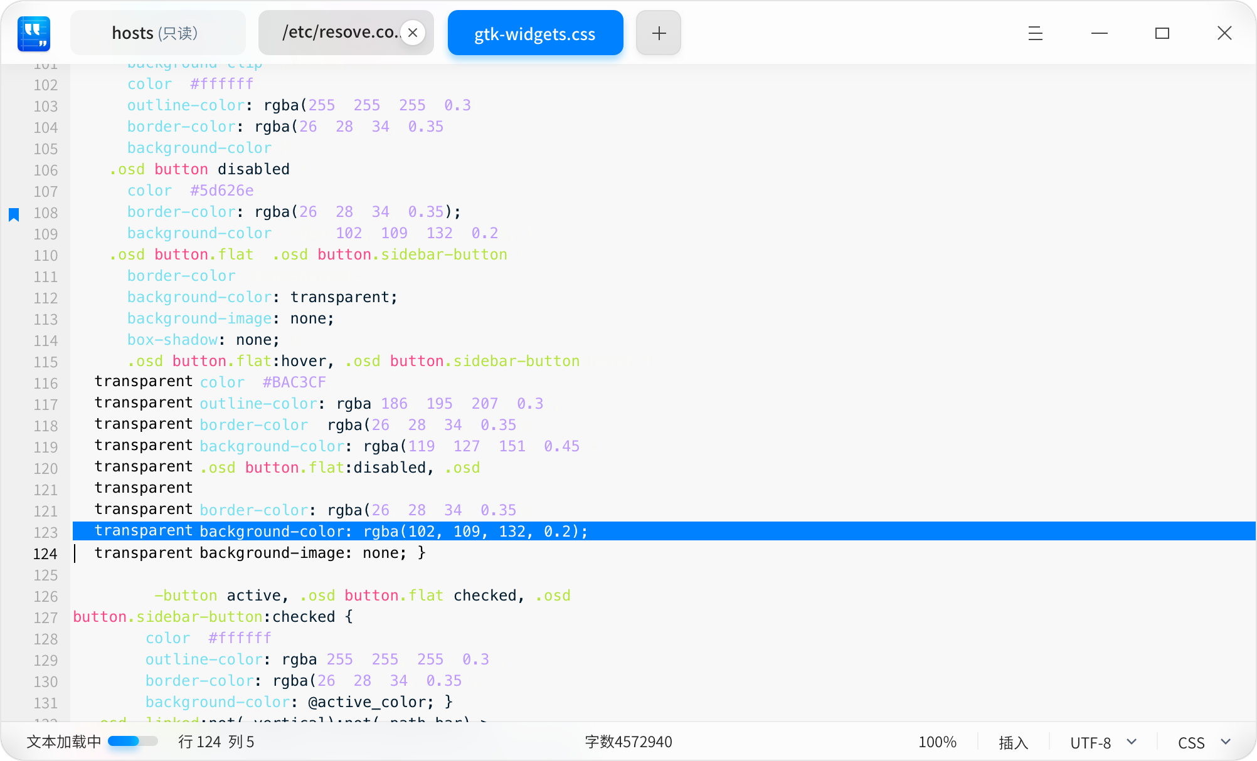1257x761 pixels.
Task: Click '@active_color;' text on line 131
Action: pyautogui.click(x=371, y=702)
